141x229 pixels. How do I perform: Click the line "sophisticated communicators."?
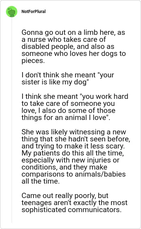[x=72, y=210]
